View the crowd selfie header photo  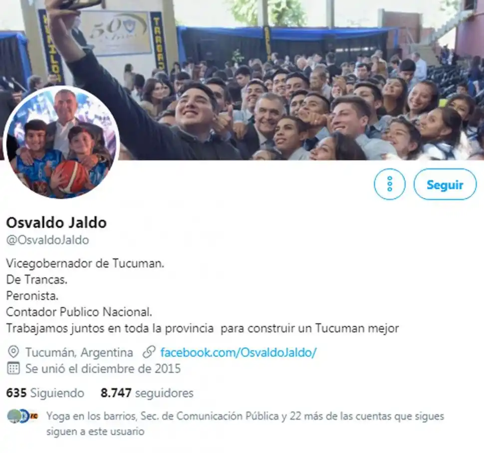(x=242, y=80)
